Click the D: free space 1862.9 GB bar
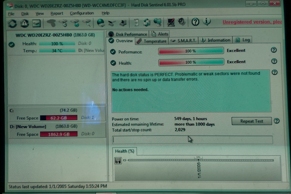 click(x=59, y=134)
